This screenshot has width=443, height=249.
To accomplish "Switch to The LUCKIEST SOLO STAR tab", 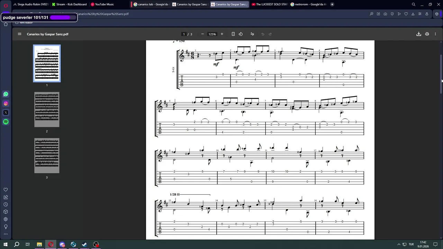I will [270, 4].
